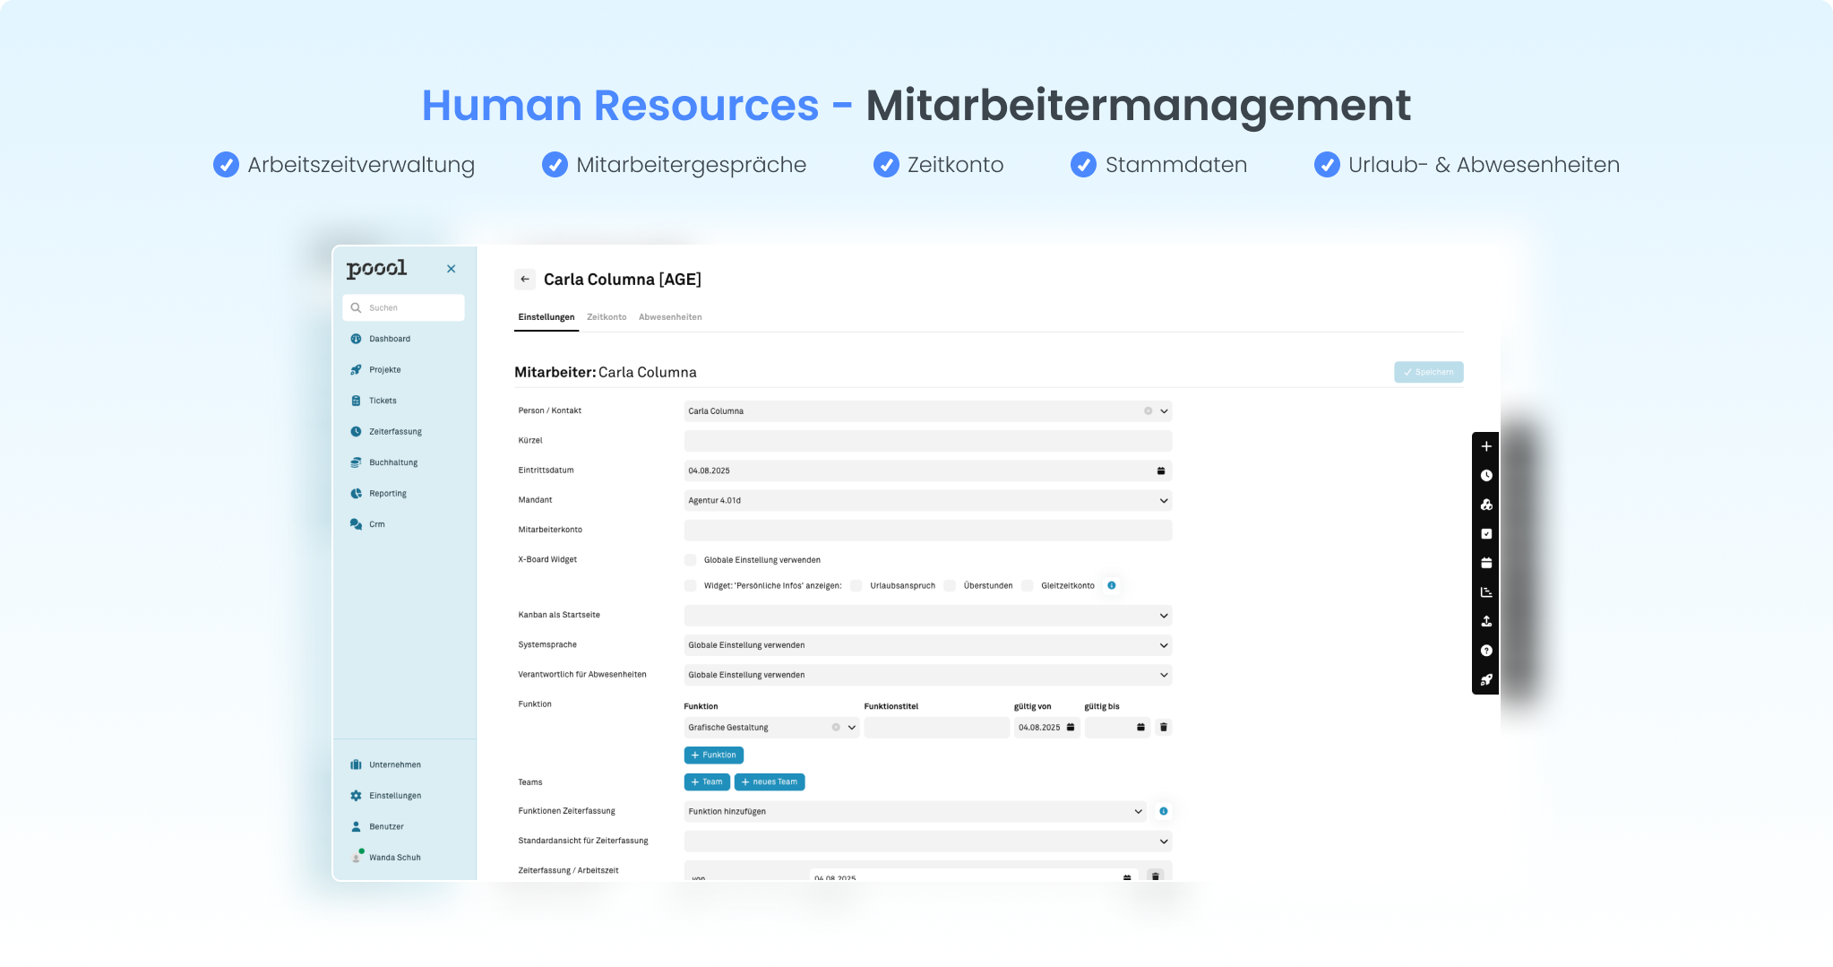
Task: Open the help question mark icon
Action: (x=1486, y=651)
